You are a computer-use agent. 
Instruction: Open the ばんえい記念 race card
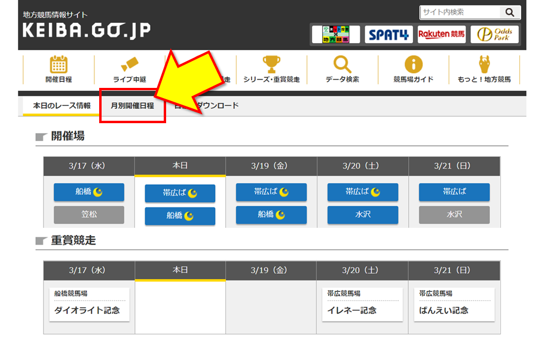(x=454, y=305)
